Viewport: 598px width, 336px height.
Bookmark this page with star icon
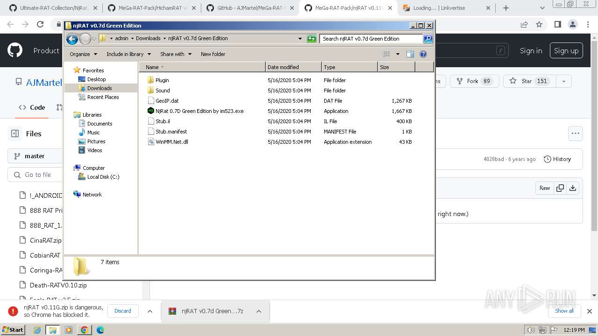pos(539,24)
